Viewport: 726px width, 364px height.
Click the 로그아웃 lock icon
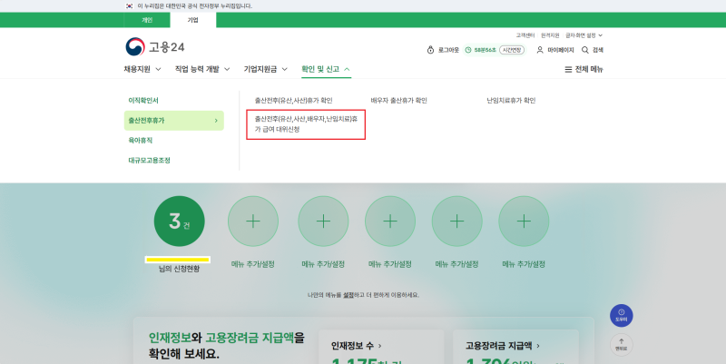coord(430,50)
